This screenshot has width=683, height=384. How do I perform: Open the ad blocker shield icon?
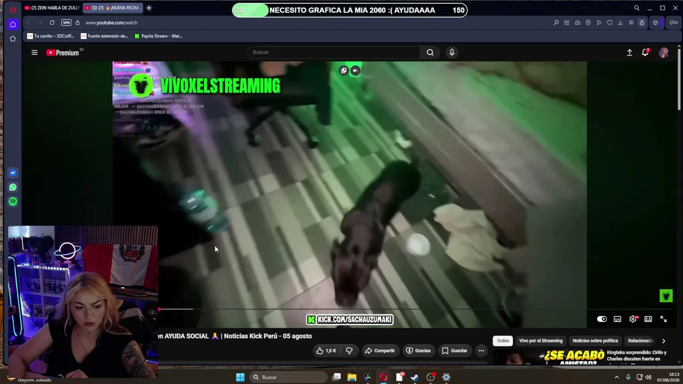[588, 22]
